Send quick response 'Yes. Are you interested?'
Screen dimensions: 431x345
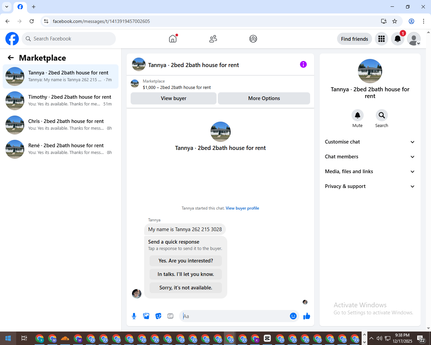(x=186, y=261)
